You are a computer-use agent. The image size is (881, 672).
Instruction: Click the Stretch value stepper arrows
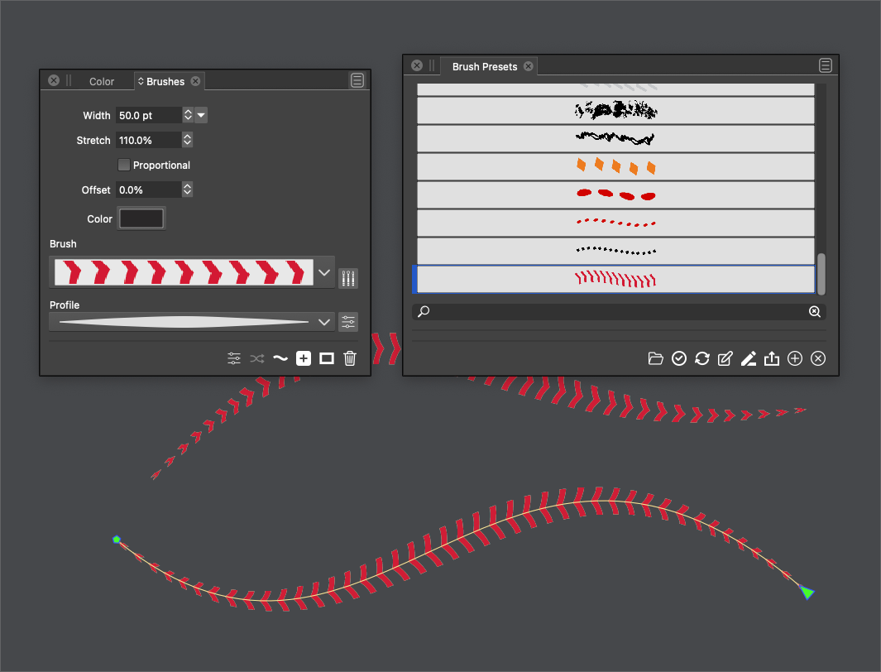pos(188,140)
